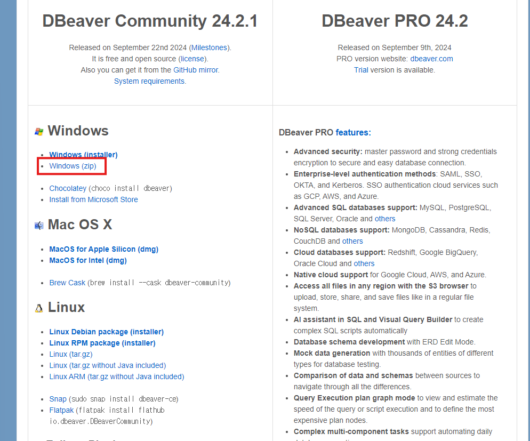Download Linux ARM (tar.gz without Java included)
Image resolution: width=530 pixels, height=441 pixels.
117,376
